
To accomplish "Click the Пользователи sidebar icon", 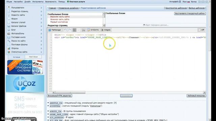I will click(x=9, y=8).
